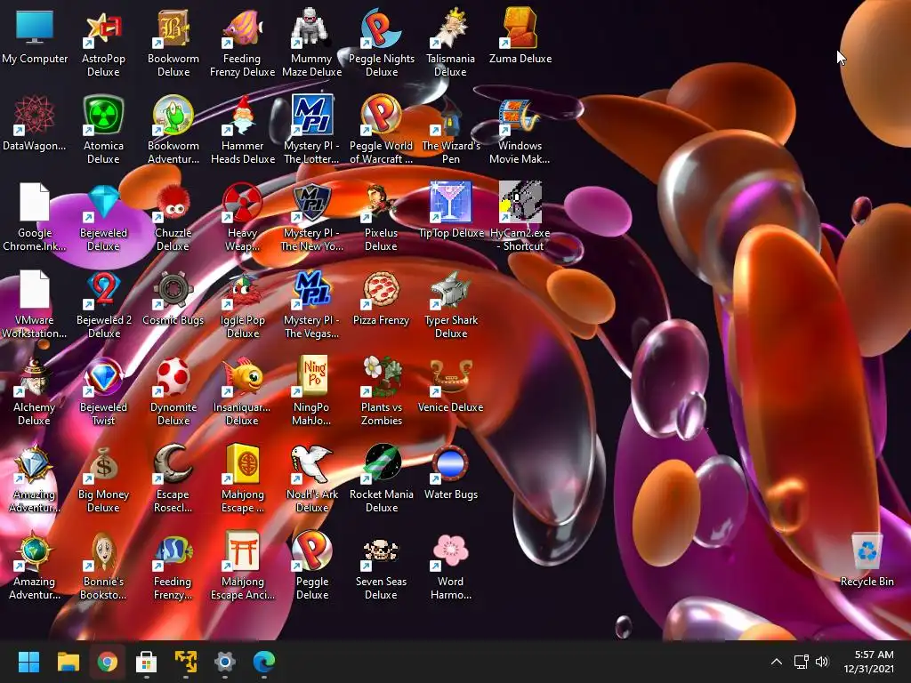Select the Pizza Frenzy shortcut

coord(381,289)
